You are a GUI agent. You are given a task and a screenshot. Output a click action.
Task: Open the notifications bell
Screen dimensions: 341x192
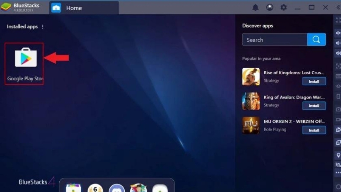(x=255, y=7)
